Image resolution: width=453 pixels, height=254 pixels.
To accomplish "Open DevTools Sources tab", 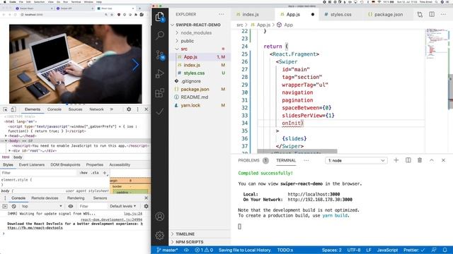I will 76,109.
